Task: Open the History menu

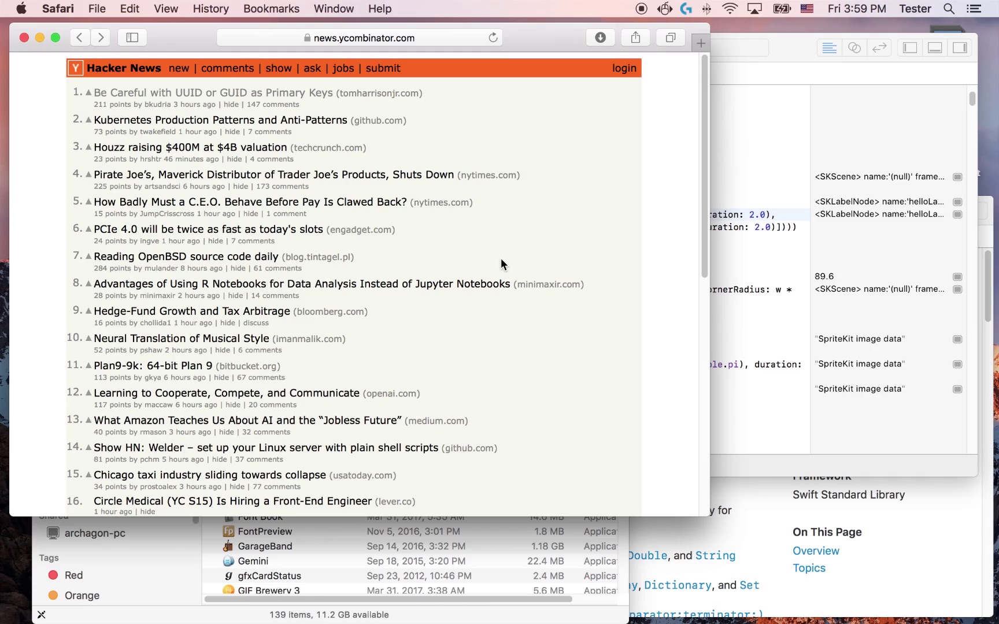Action: [x=210, y=9]
